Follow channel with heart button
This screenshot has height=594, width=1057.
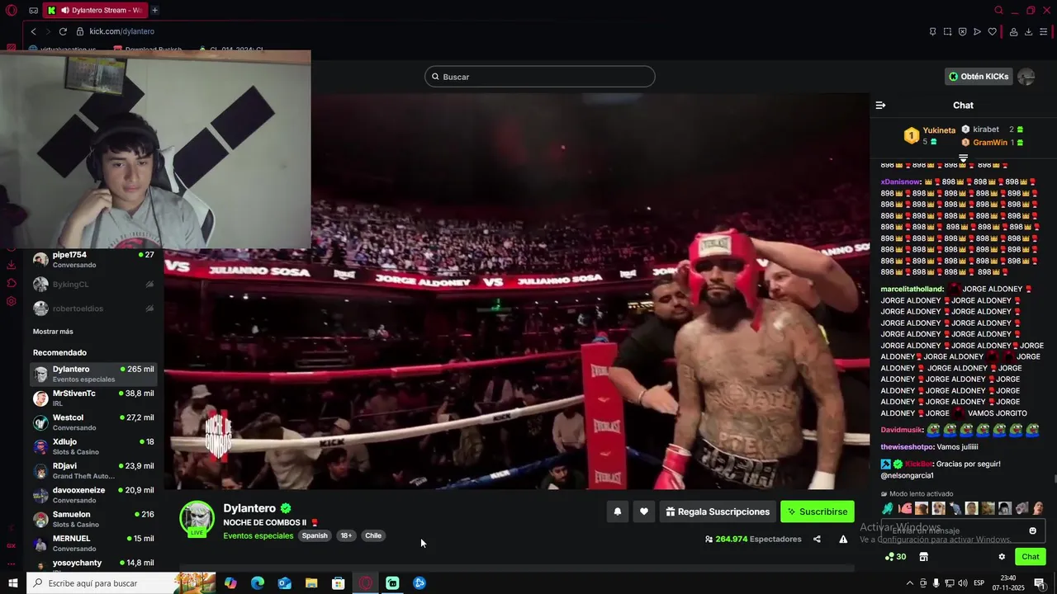pos(644,511)
